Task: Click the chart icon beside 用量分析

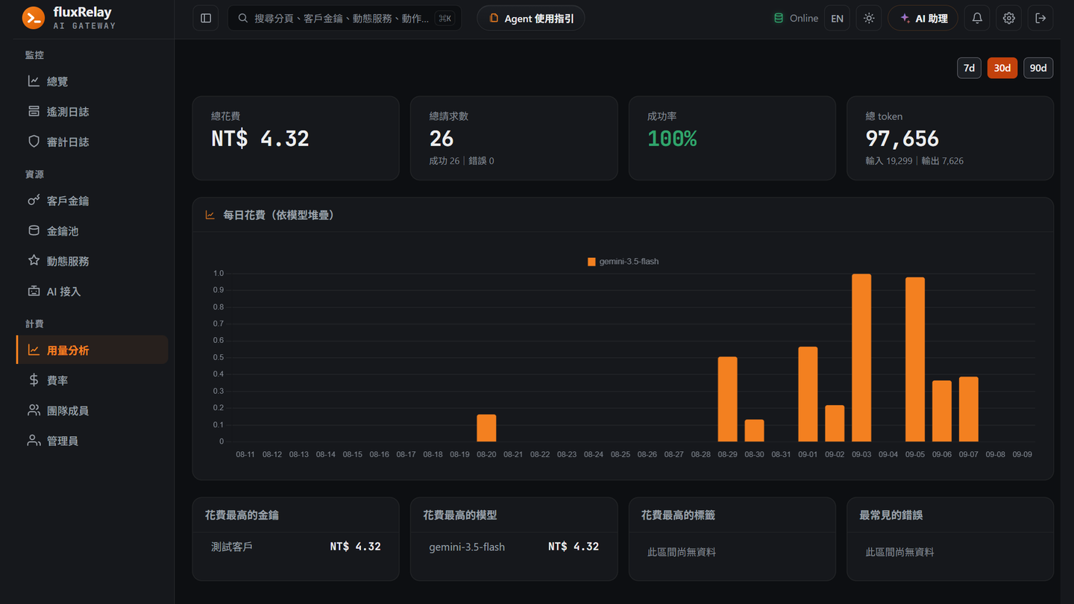Action: [x=34, y=350]
